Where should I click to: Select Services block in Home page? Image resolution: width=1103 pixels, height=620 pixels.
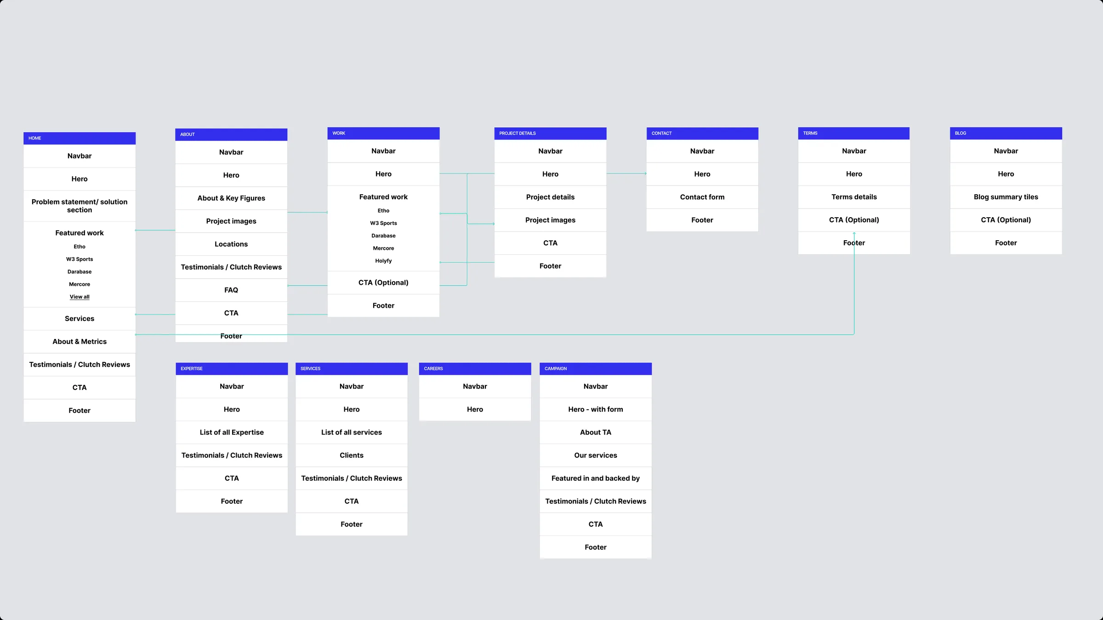pos(80,319)
